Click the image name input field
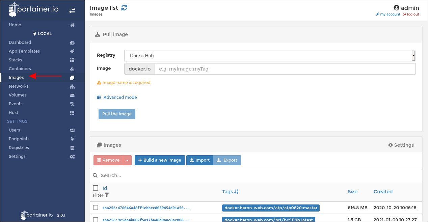The image size is (428, 222). [284, 69]
